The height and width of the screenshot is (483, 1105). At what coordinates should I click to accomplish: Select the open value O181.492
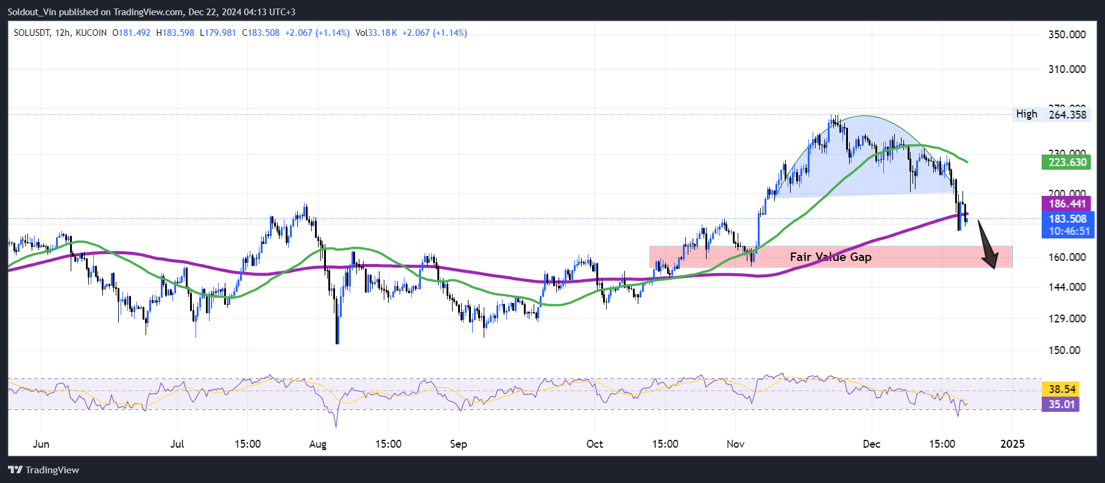(132, 33)
